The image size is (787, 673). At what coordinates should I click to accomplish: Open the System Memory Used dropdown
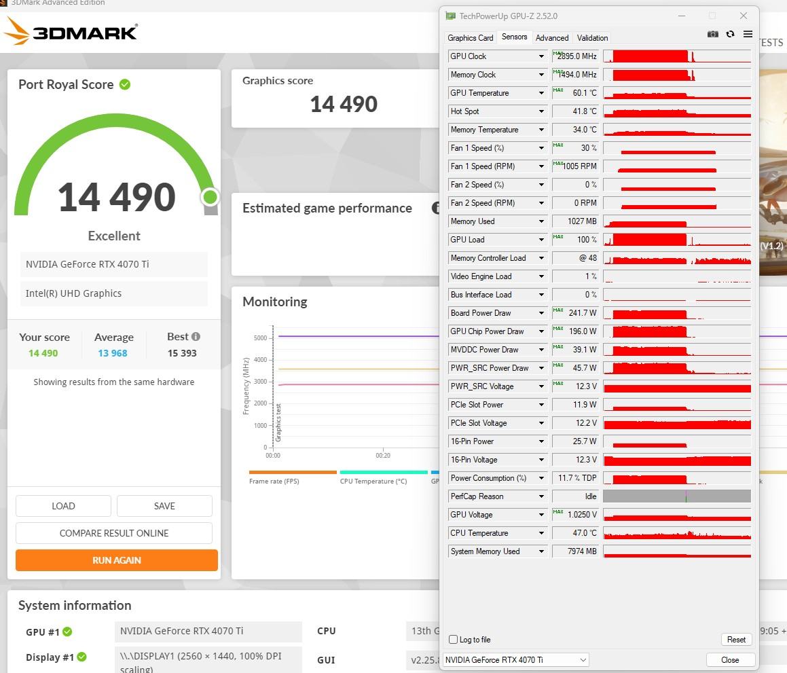point(541,551)
